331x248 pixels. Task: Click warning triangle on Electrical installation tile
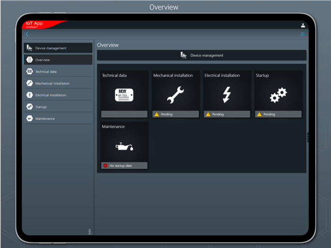(208, 114)
